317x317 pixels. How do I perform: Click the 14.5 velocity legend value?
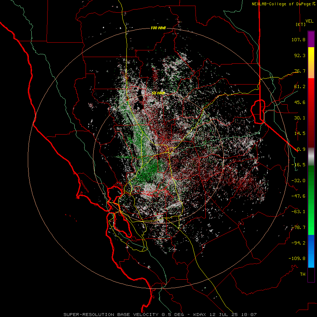[300, 133]
